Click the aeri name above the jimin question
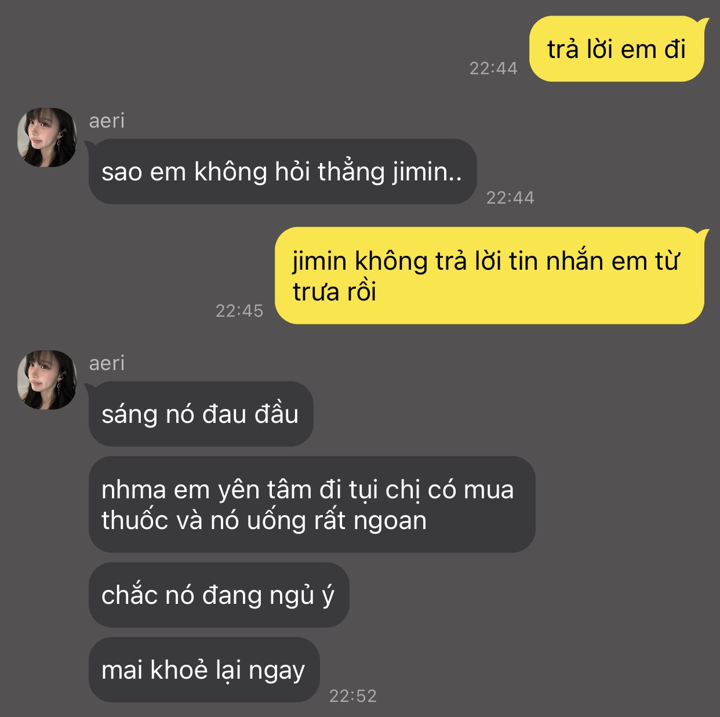Image resolution: width=720 pixels, height=717 pixels. (x=107, y=121)
